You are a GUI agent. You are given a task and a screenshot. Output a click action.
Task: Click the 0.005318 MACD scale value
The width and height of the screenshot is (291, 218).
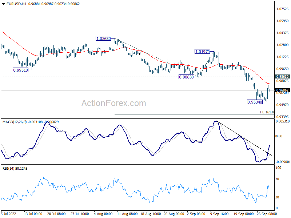(x=283, y=121)
